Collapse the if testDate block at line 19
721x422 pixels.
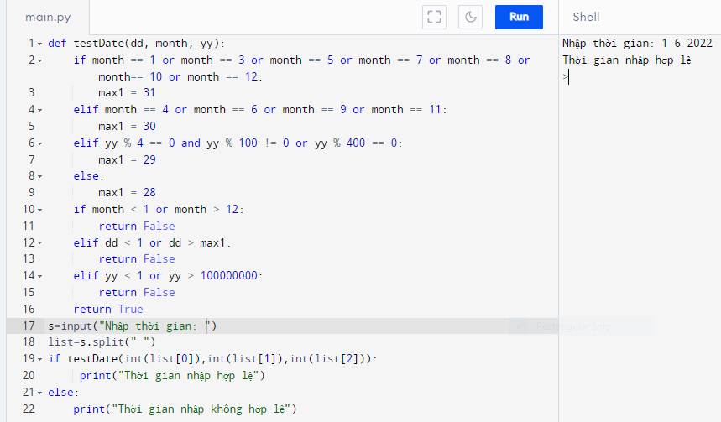(40, 359)
